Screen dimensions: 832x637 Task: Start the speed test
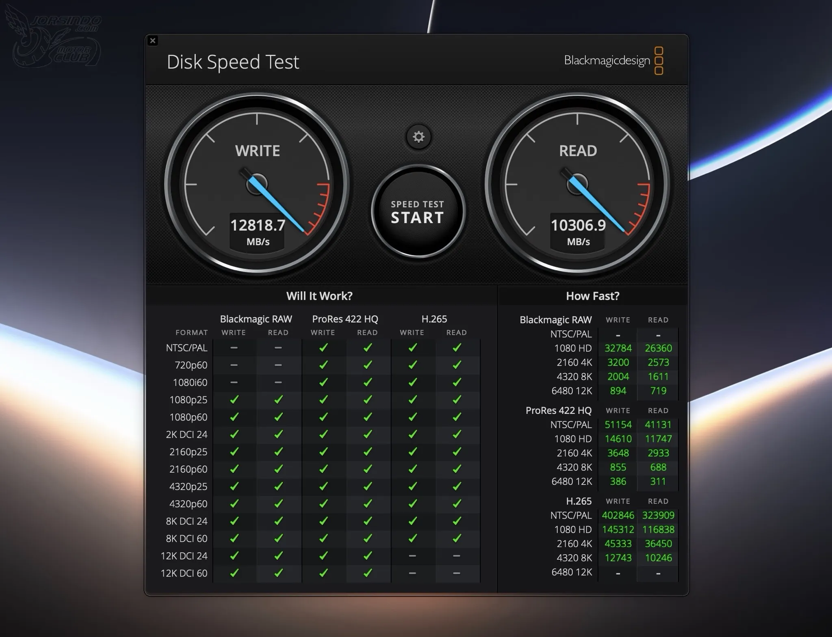(x=418, y=211)
